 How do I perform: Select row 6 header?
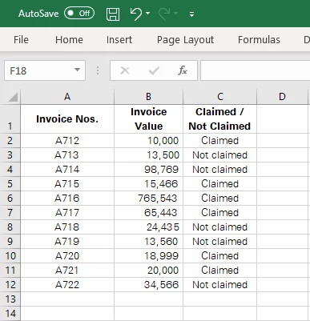pos(10,199)
